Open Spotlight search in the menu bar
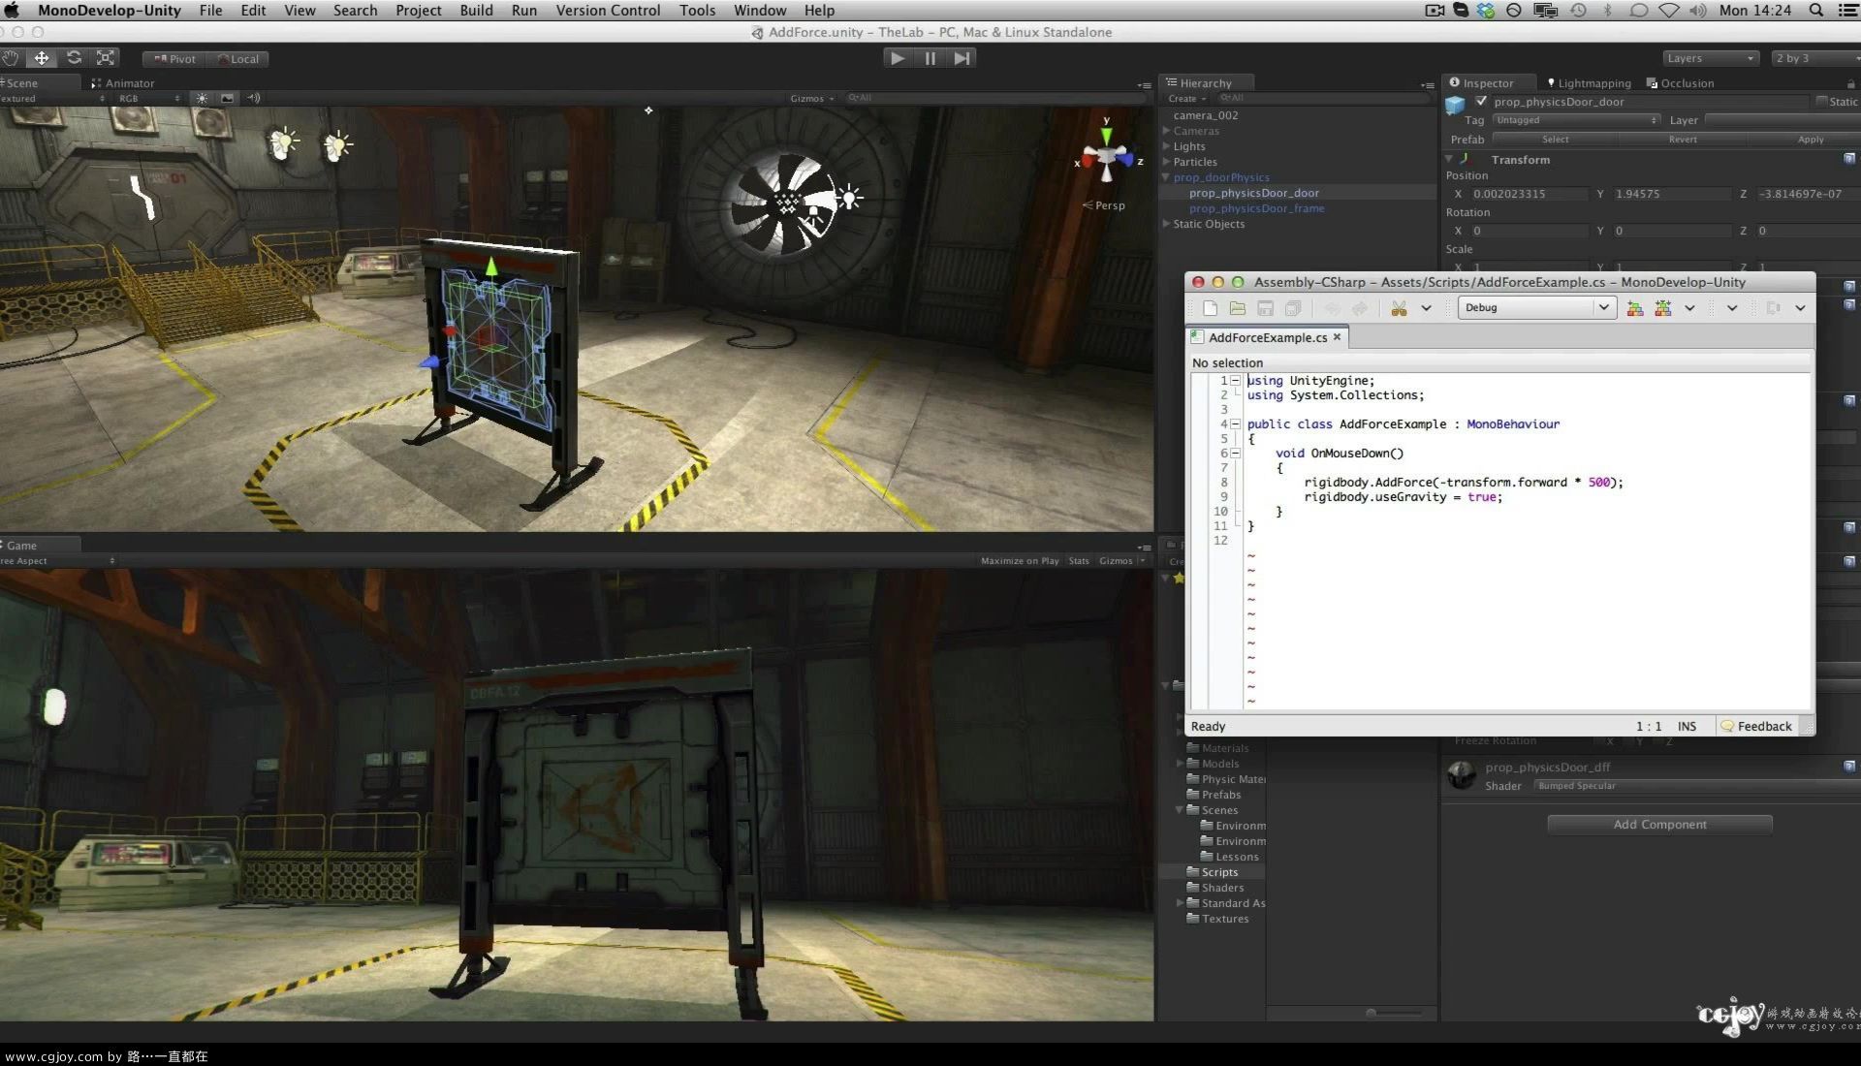Screen dimensions: 1861x1066 [1814, 11]
